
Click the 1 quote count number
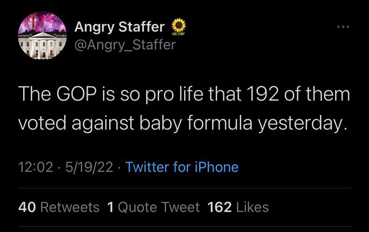coord(111,207)
